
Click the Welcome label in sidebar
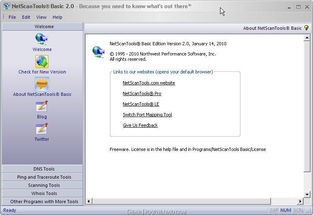42,49
